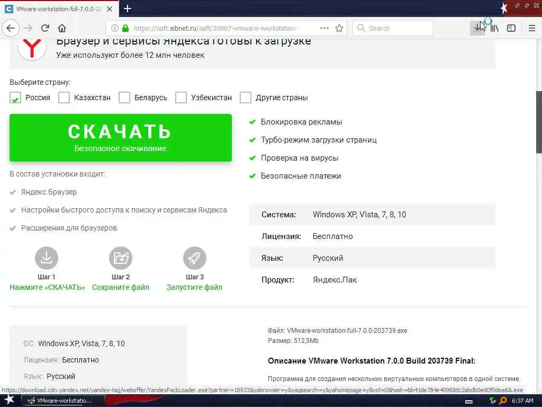Click the Бесплатно Лицензия table value

pos(332,236)
